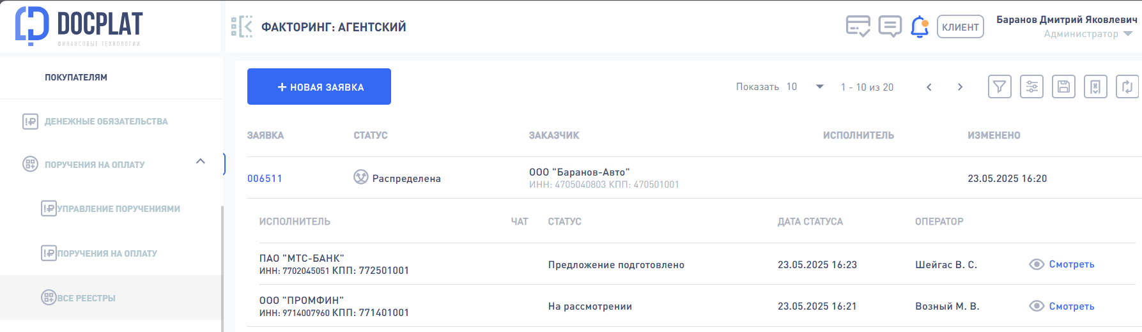Click the bookmark export icon in the toolbar
The width and height of the screenshot is (1142, 332).
[x=1095, y=87]
